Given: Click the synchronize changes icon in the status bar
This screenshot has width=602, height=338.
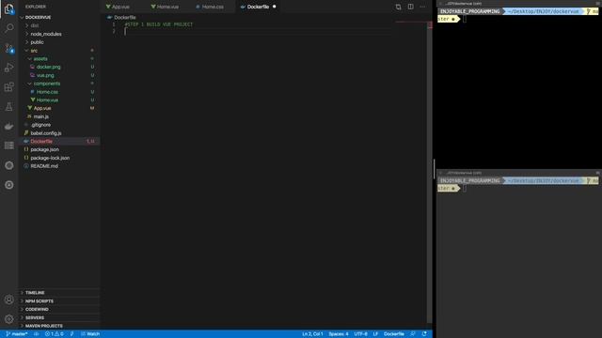Looking at the screenshot, I should [36, 334].
